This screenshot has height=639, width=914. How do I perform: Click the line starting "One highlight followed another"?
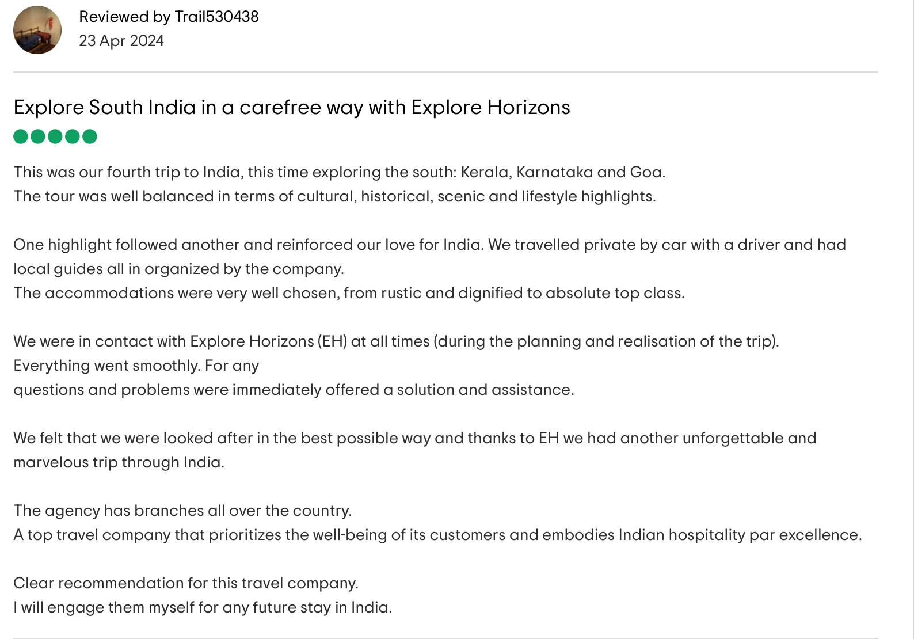coord(429,245)
